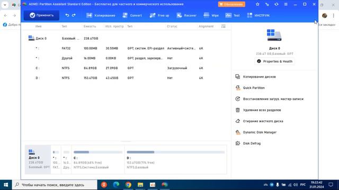Click Копирование дисков in the side panel
The width and height of the screenshot is (339, 190).
(259, 77)
